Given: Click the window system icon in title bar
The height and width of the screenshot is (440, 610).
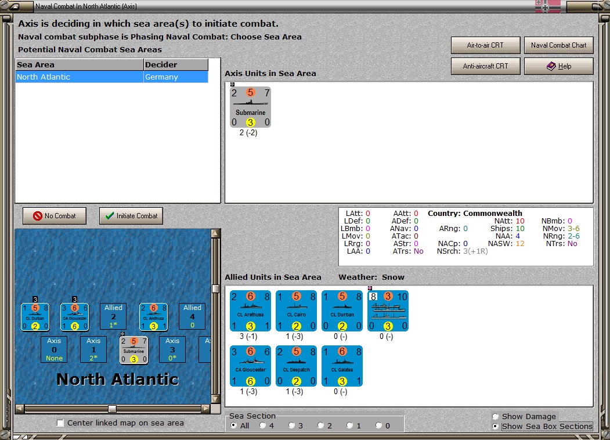Looking at the screenshot, I should point(15,6).
